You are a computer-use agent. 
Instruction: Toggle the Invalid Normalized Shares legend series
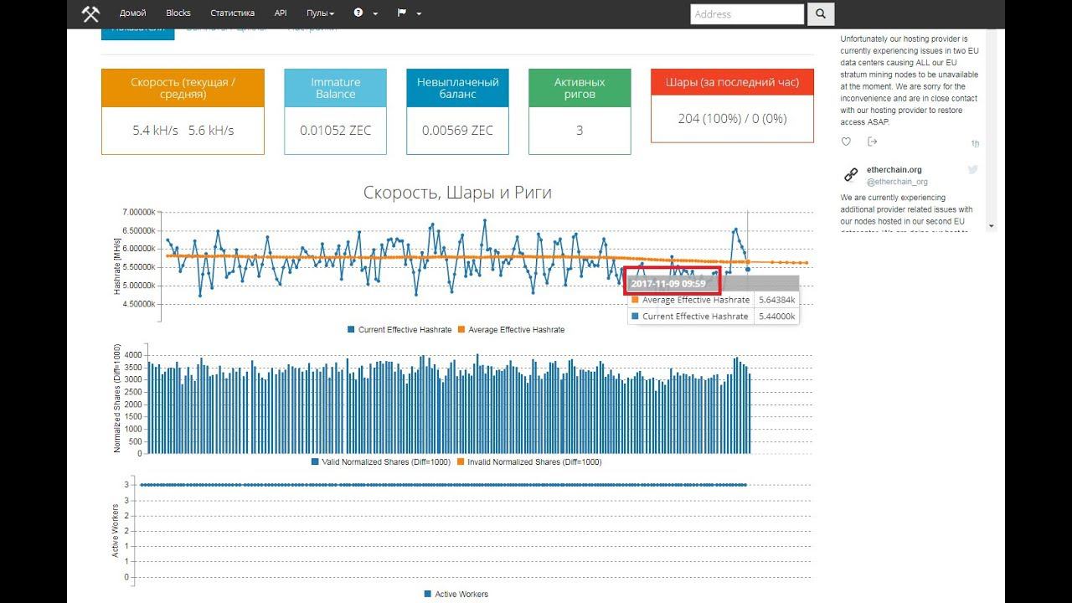point(529,462)
